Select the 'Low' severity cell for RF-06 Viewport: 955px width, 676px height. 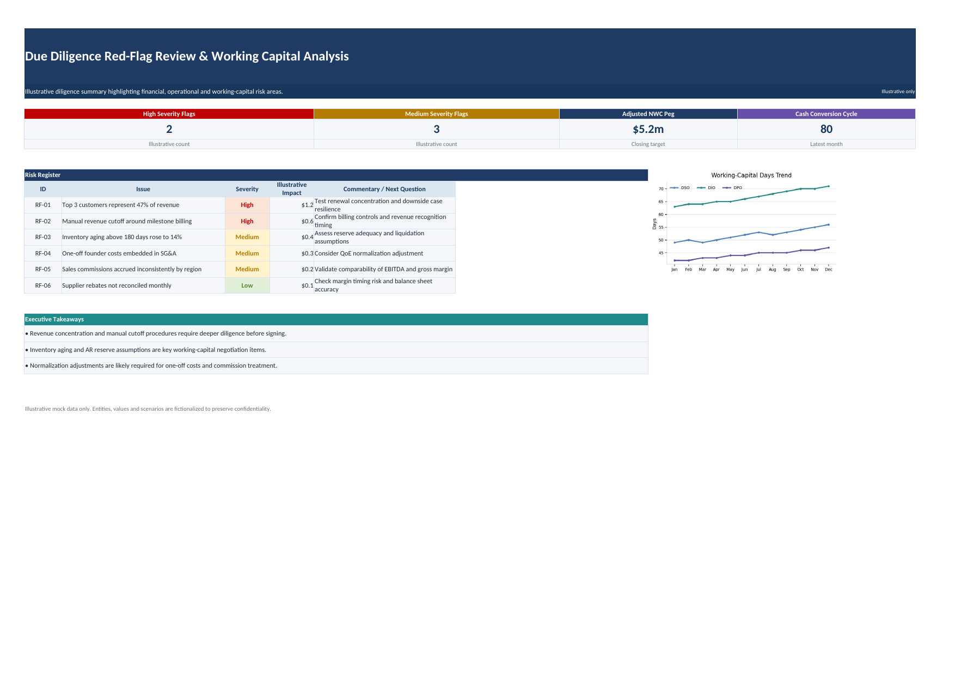tap(247, 285)
